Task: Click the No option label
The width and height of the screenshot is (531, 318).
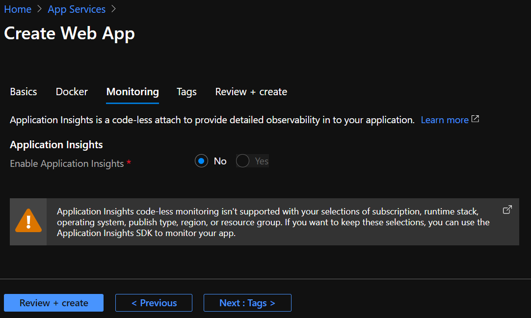Action: 220,161
